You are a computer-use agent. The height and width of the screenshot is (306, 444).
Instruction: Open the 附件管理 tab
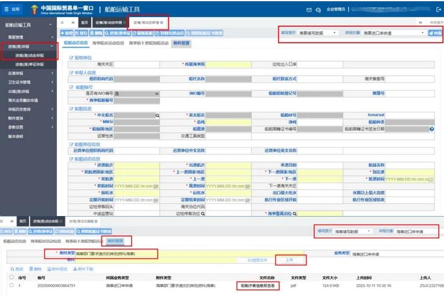pyautogui.click(x=182, y=43)
